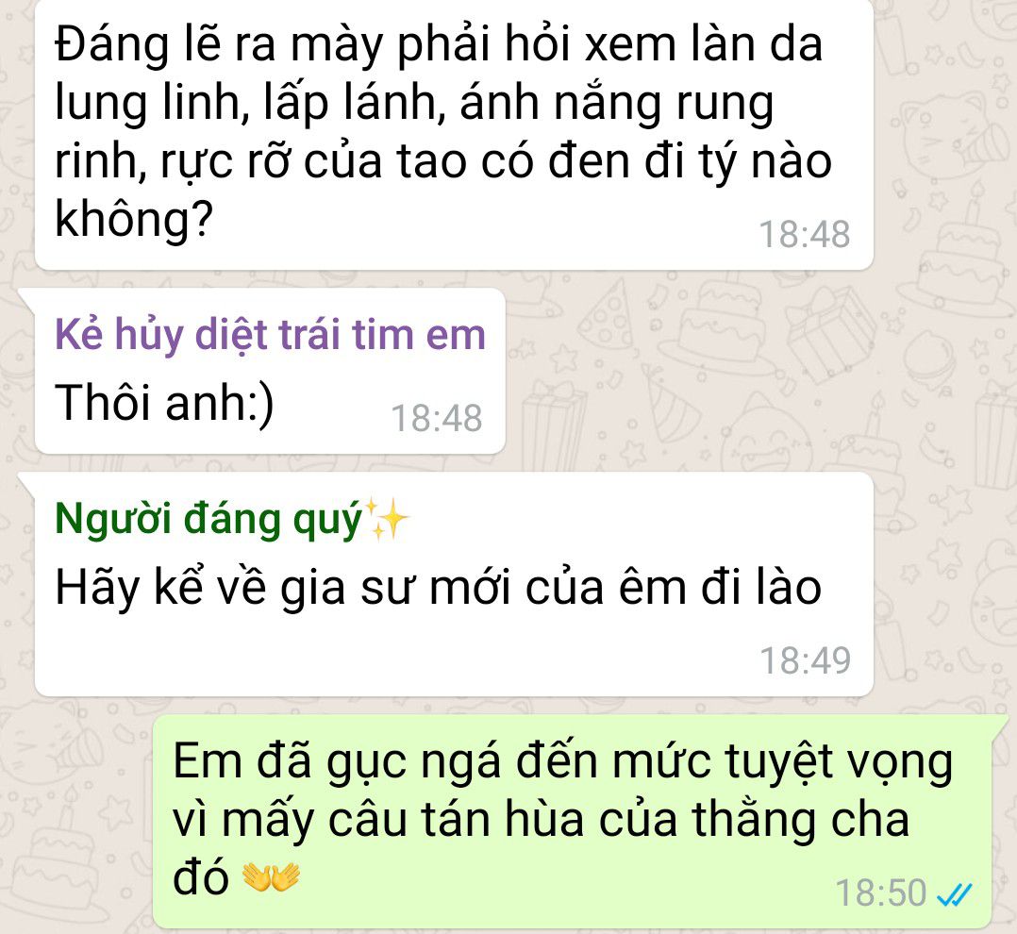The width and height of the screenshot is (1017, 934).
Task: Tap 18:48 timestamp on the long first message
Action: pos(804,234)
